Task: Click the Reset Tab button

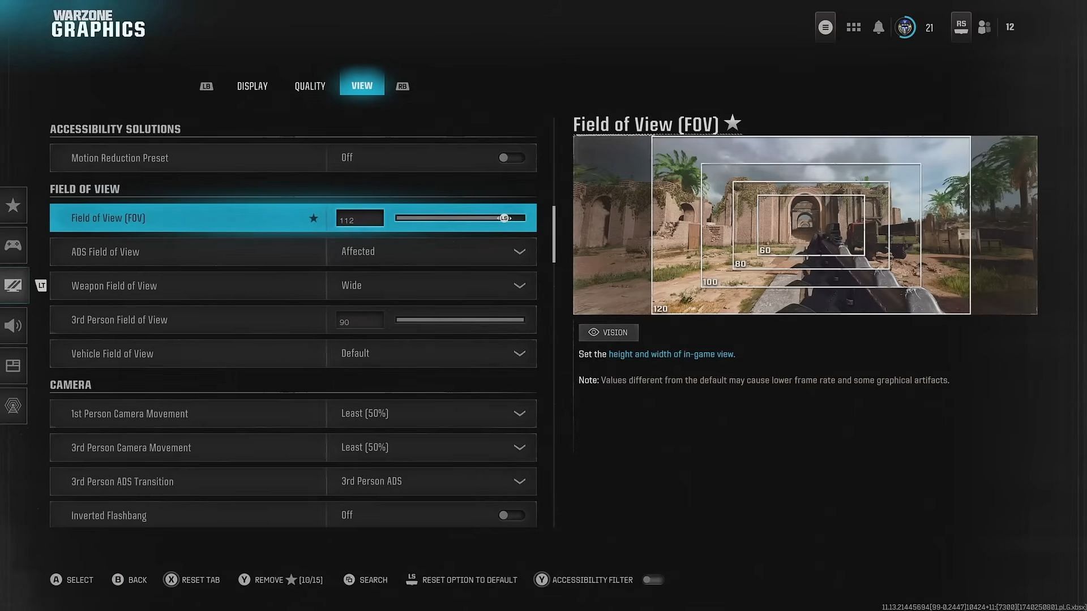Action: click(x=192, y=580)
